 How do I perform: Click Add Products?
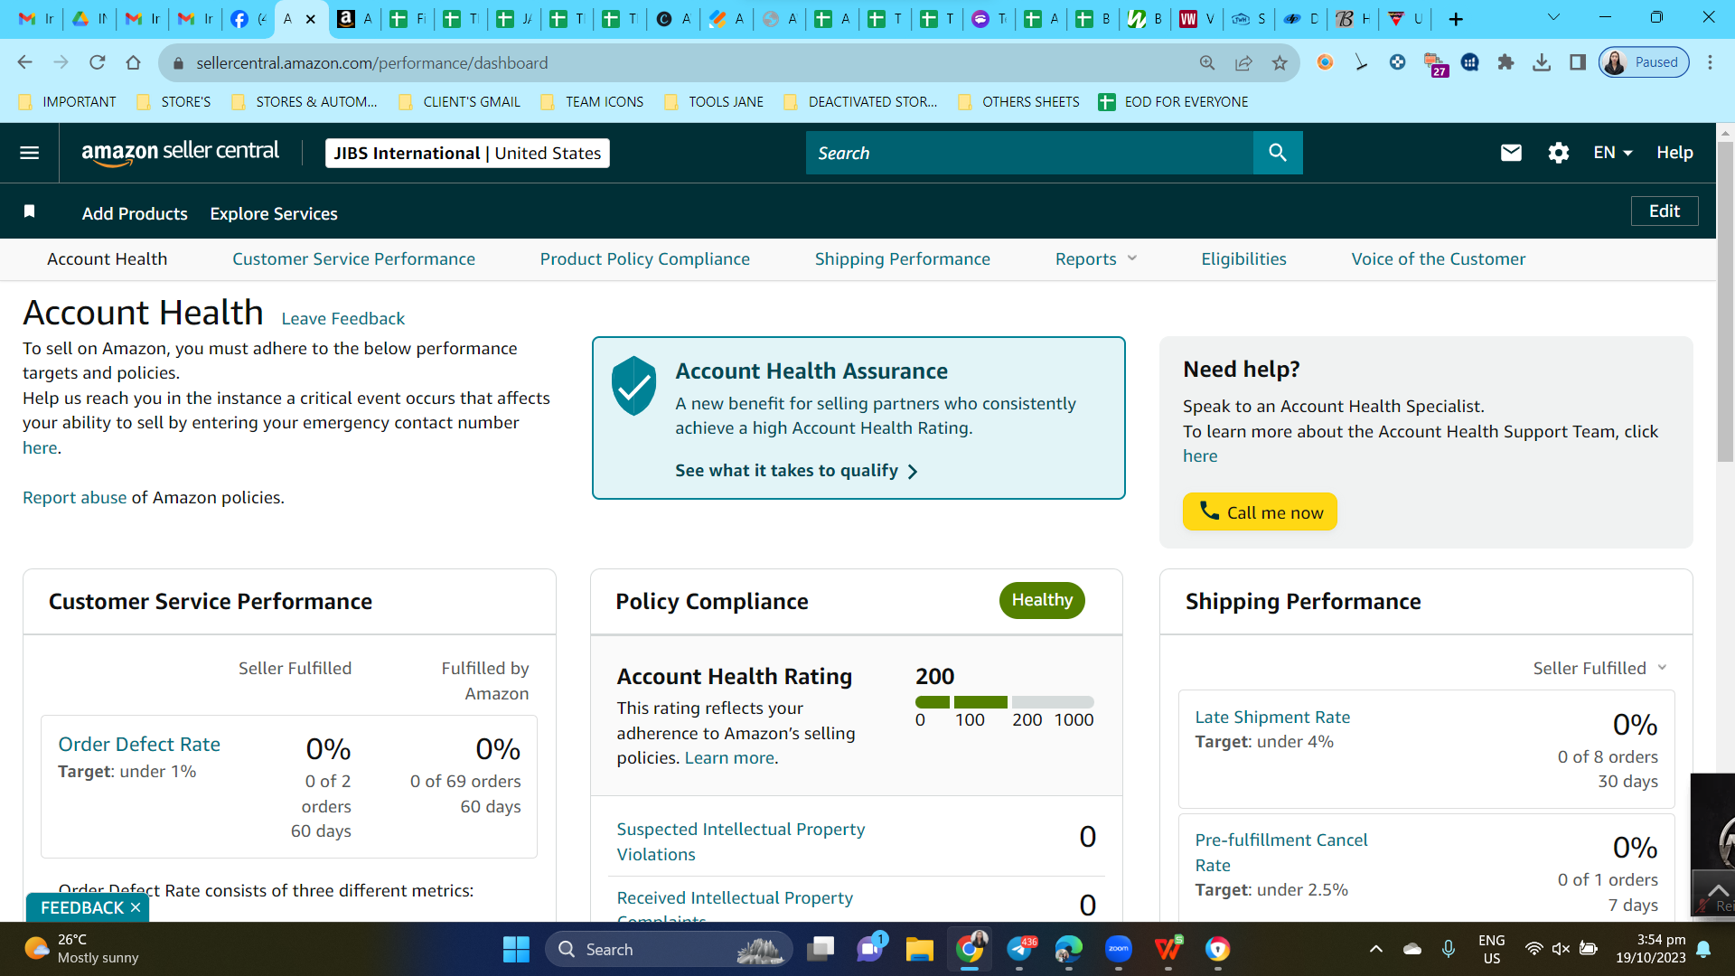[x=135, y=213]
